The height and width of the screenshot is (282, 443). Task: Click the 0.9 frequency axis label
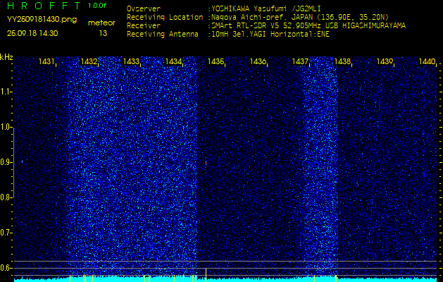(5, 162)
